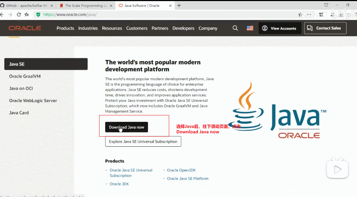Click the US flag country selector

pyautogui.click(x=250, y=28)
